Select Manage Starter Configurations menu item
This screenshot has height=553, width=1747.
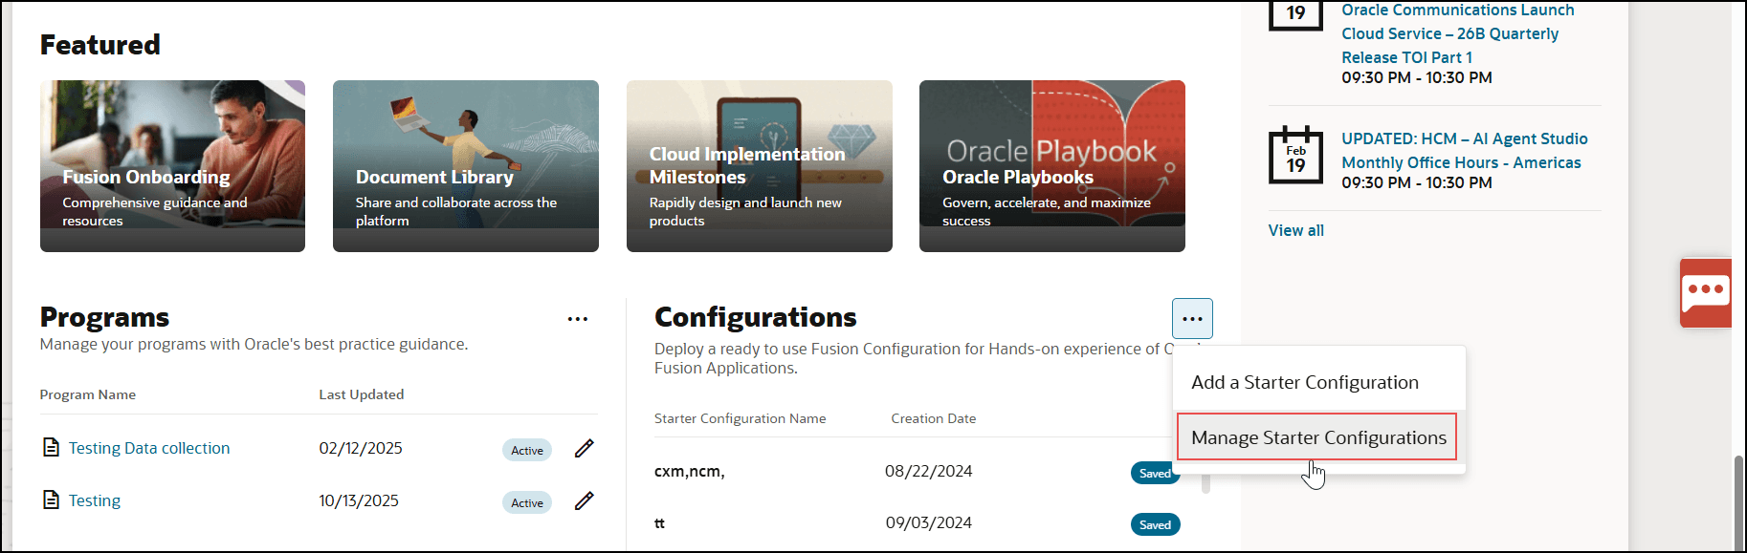pyautogui.click(x=1317, y=437)
